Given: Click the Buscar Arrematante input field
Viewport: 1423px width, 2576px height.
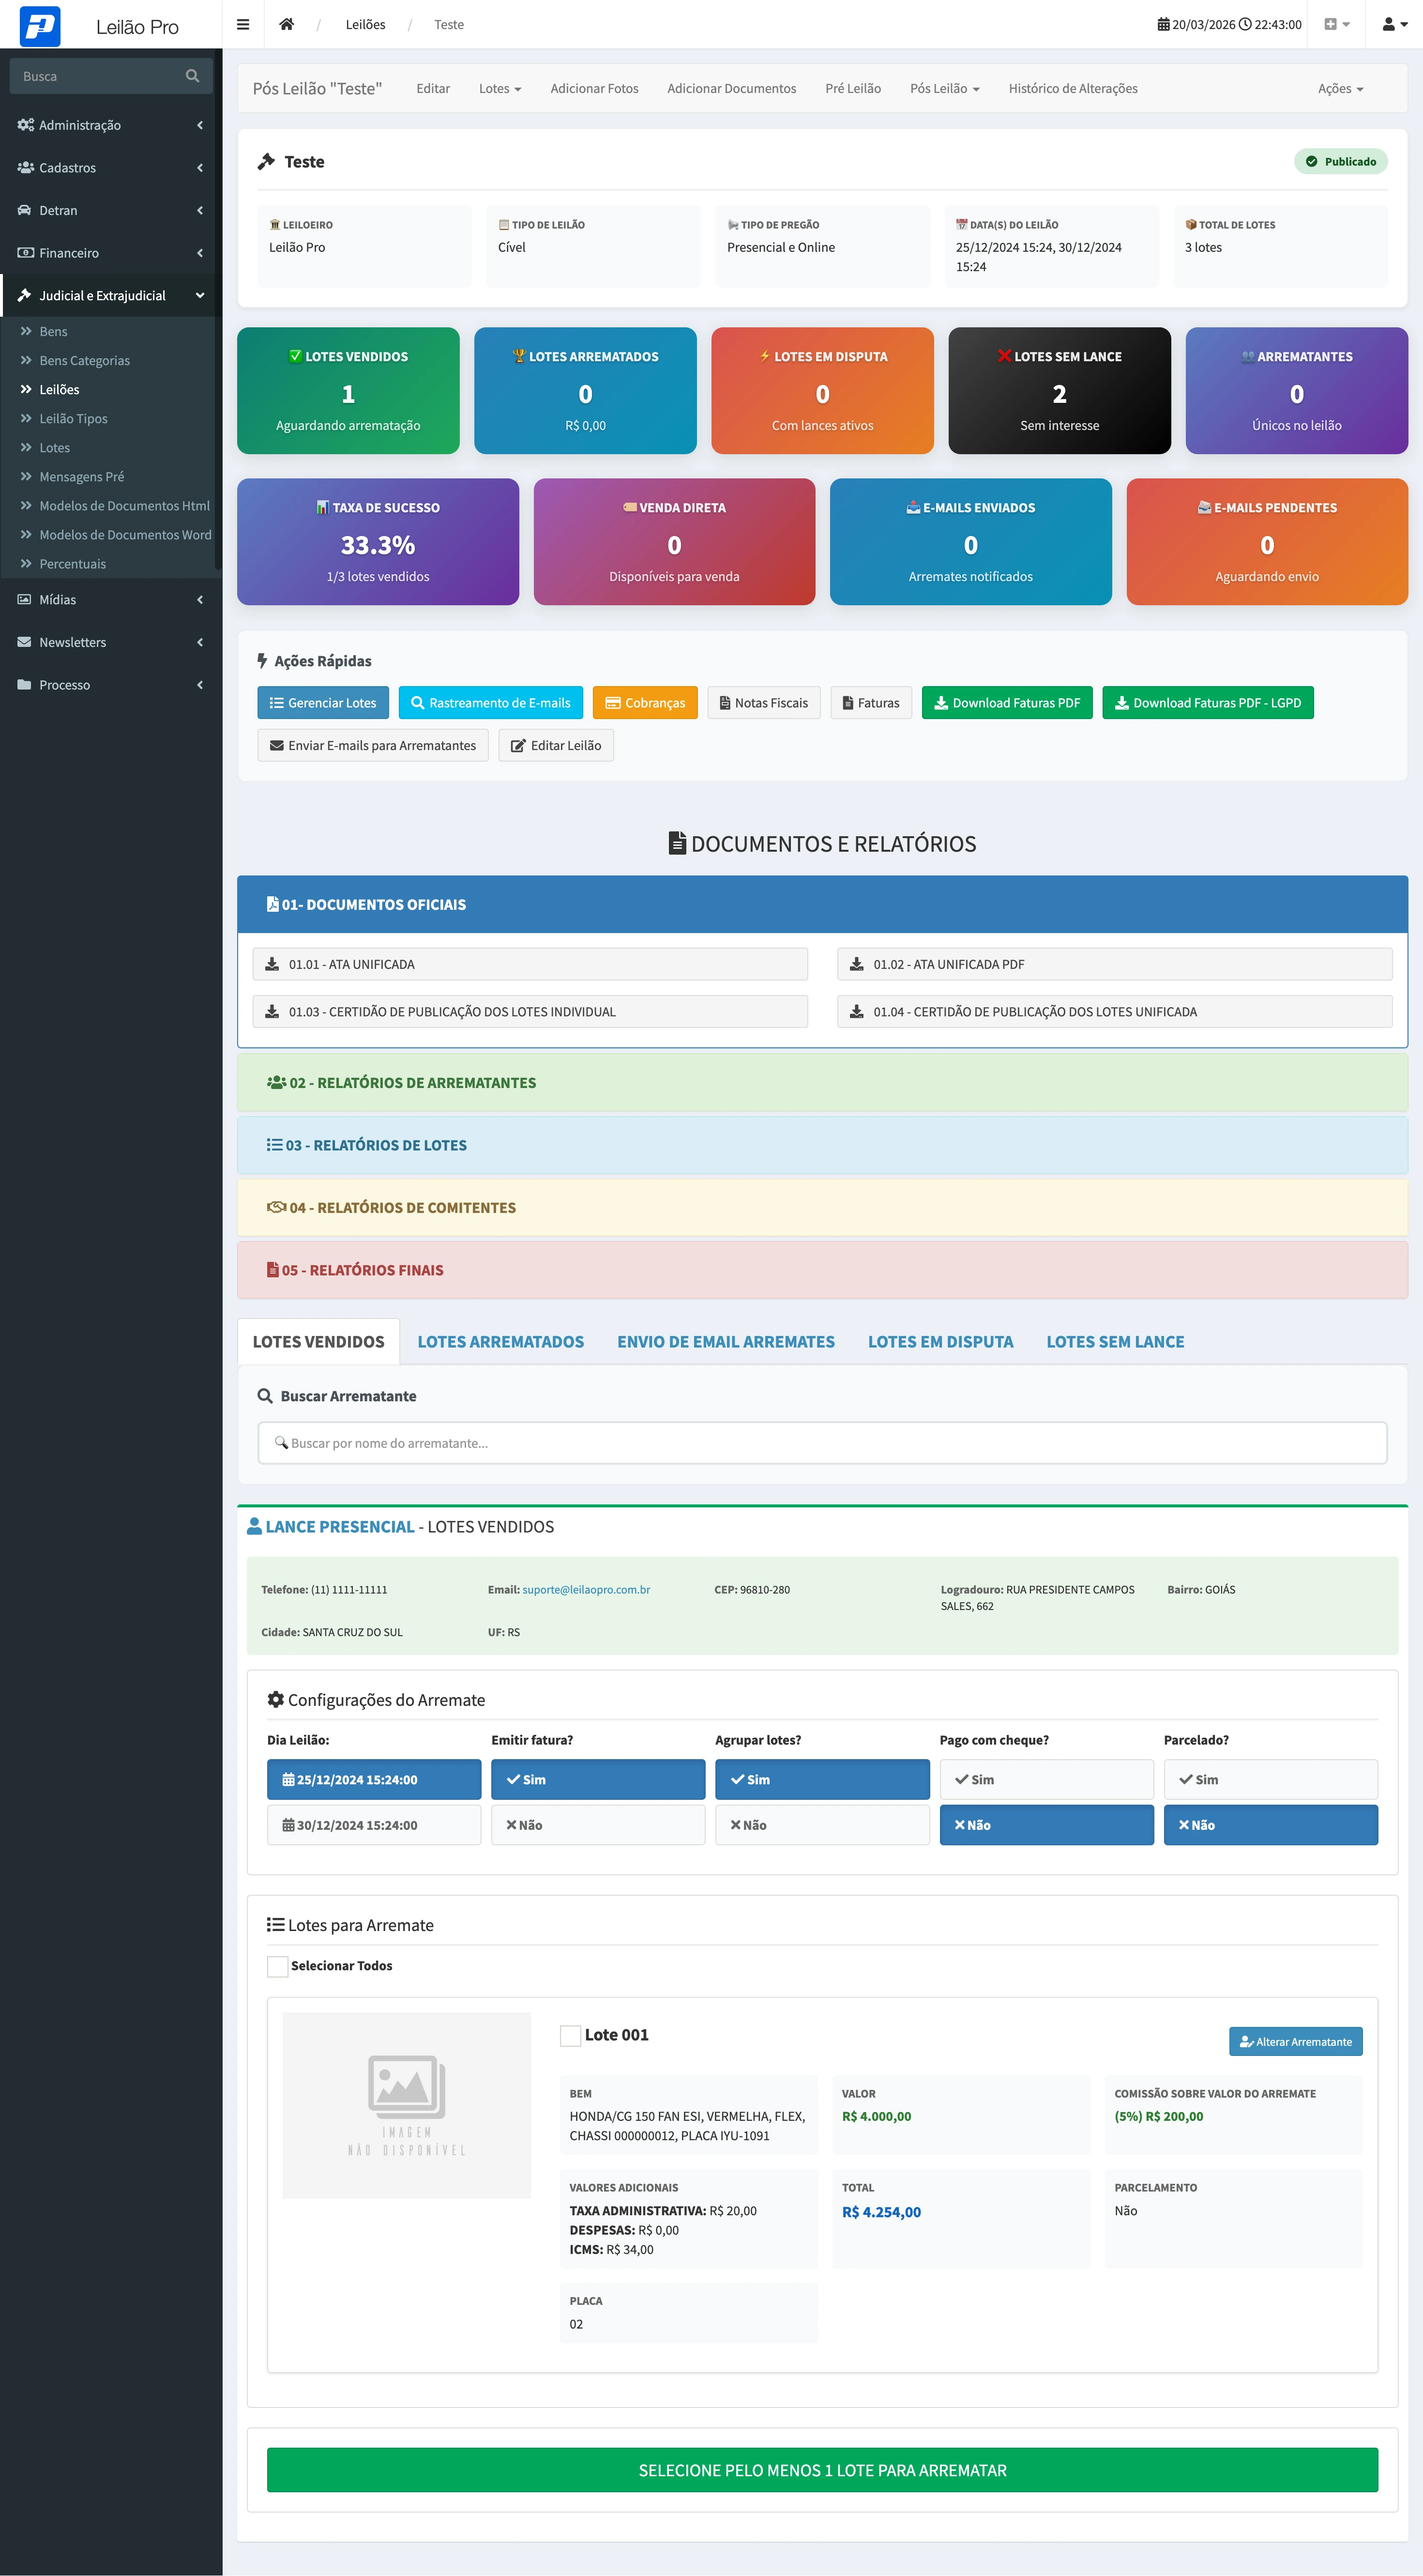Looking at the screenshot, I should 821,1443.
